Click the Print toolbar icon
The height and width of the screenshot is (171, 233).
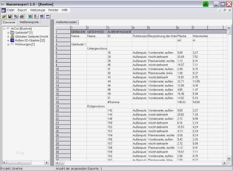click(22, 16)
